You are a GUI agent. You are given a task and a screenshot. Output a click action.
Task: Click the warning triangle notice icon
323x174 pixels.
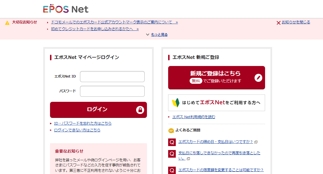click(7, 23)
